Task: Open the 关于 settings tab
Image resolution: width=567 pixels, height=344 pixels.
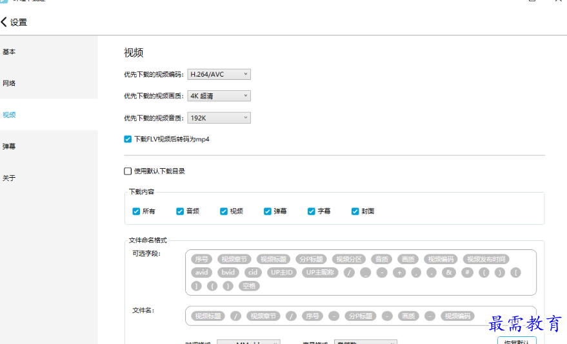Action: [x=9, y=178]
